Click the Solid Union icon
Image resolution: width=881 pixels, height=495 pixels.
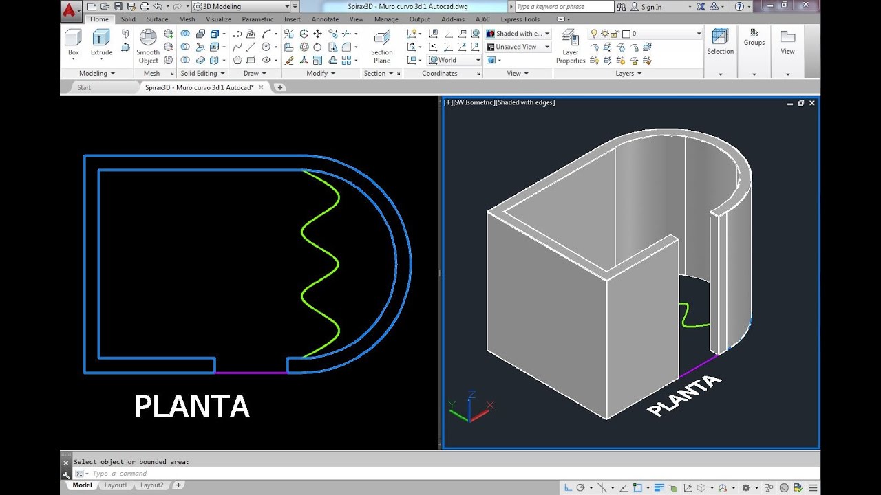pyautogui.click(x=185, y=34)
